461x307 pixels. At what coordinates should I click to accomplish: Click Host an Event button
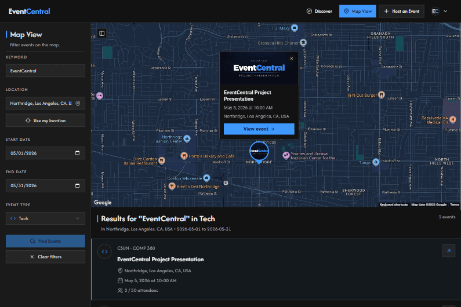coord(401,11)
